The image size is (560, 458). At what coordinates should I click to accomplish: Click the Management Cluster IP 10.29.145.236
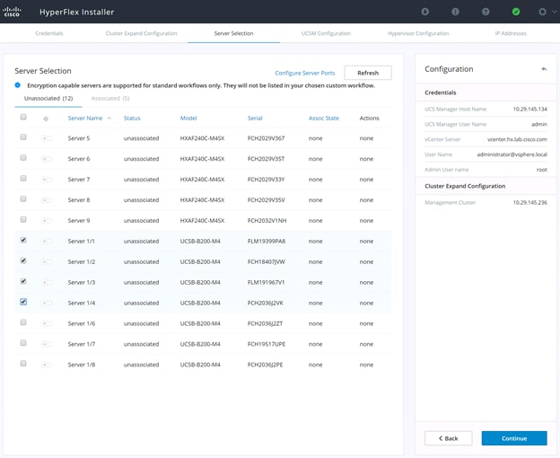click(x=530, y=203)
